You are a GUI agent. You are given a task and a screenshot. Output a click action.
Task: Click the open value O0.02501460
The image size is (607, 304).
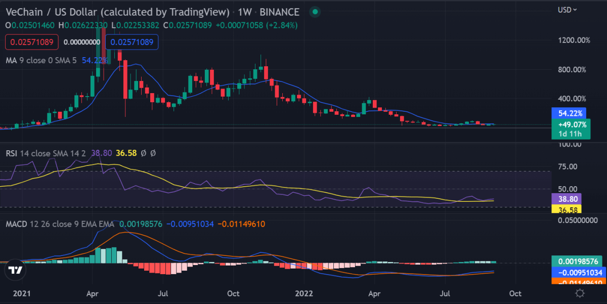pos(30,25)
